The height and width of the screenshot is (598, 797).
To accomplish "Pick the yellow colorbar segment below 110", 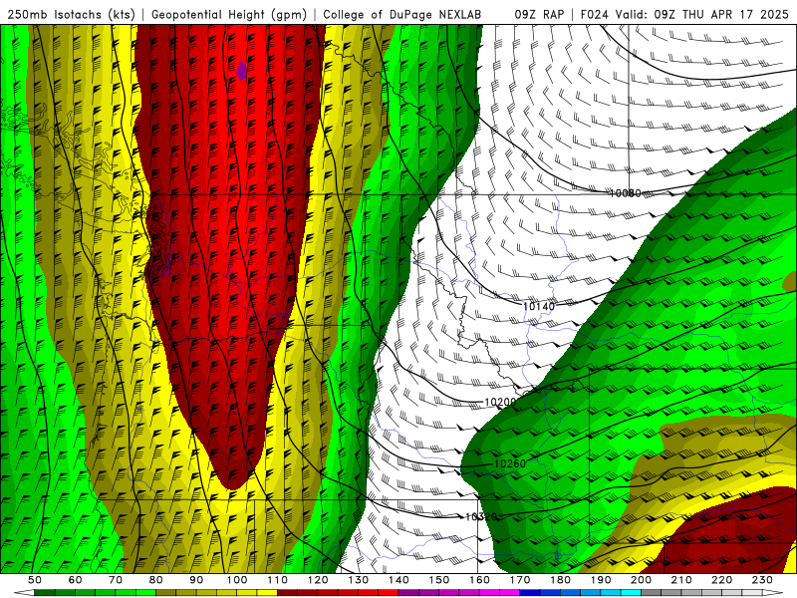I will (x=267, y=593).
